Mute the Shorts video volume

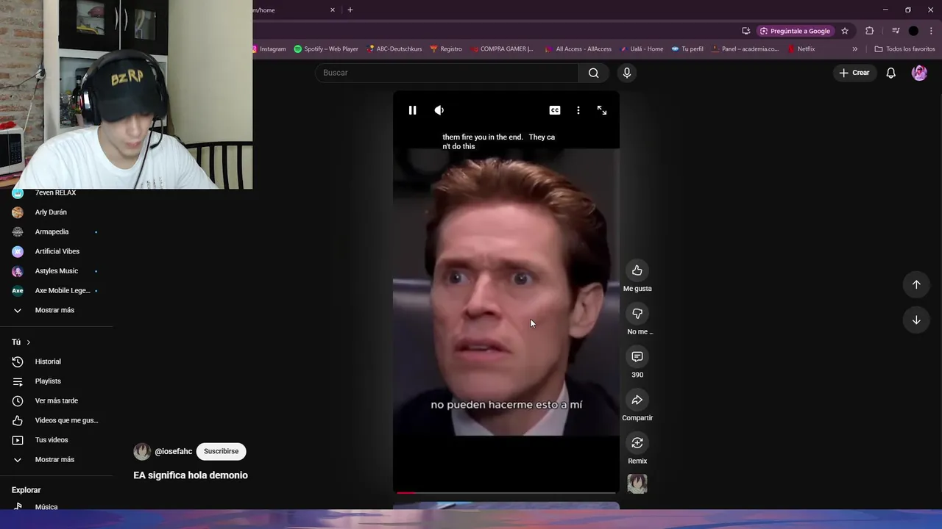(439, 110)
